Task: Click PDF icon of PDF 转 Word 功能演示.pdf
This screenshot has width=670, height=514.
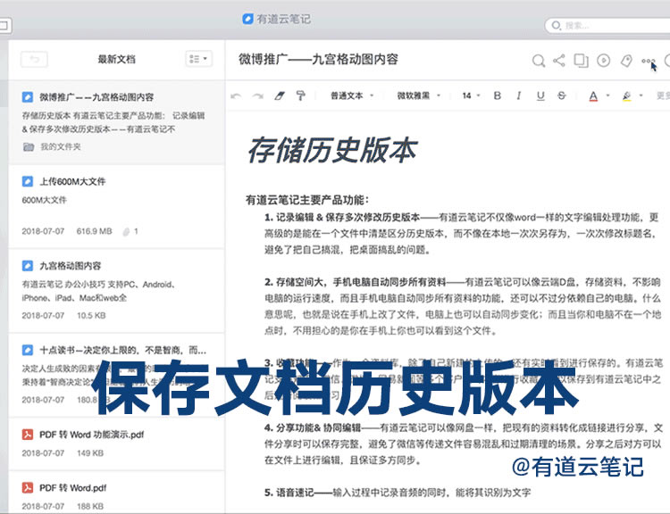Action: point(28,435)
